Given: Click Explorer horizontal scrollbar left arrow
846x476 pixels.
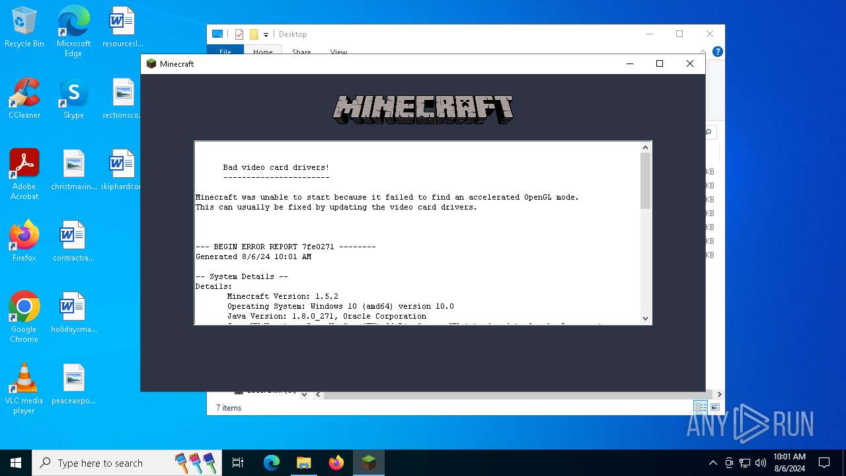Looking at the screenshot, I should click(x=318, y=395).
